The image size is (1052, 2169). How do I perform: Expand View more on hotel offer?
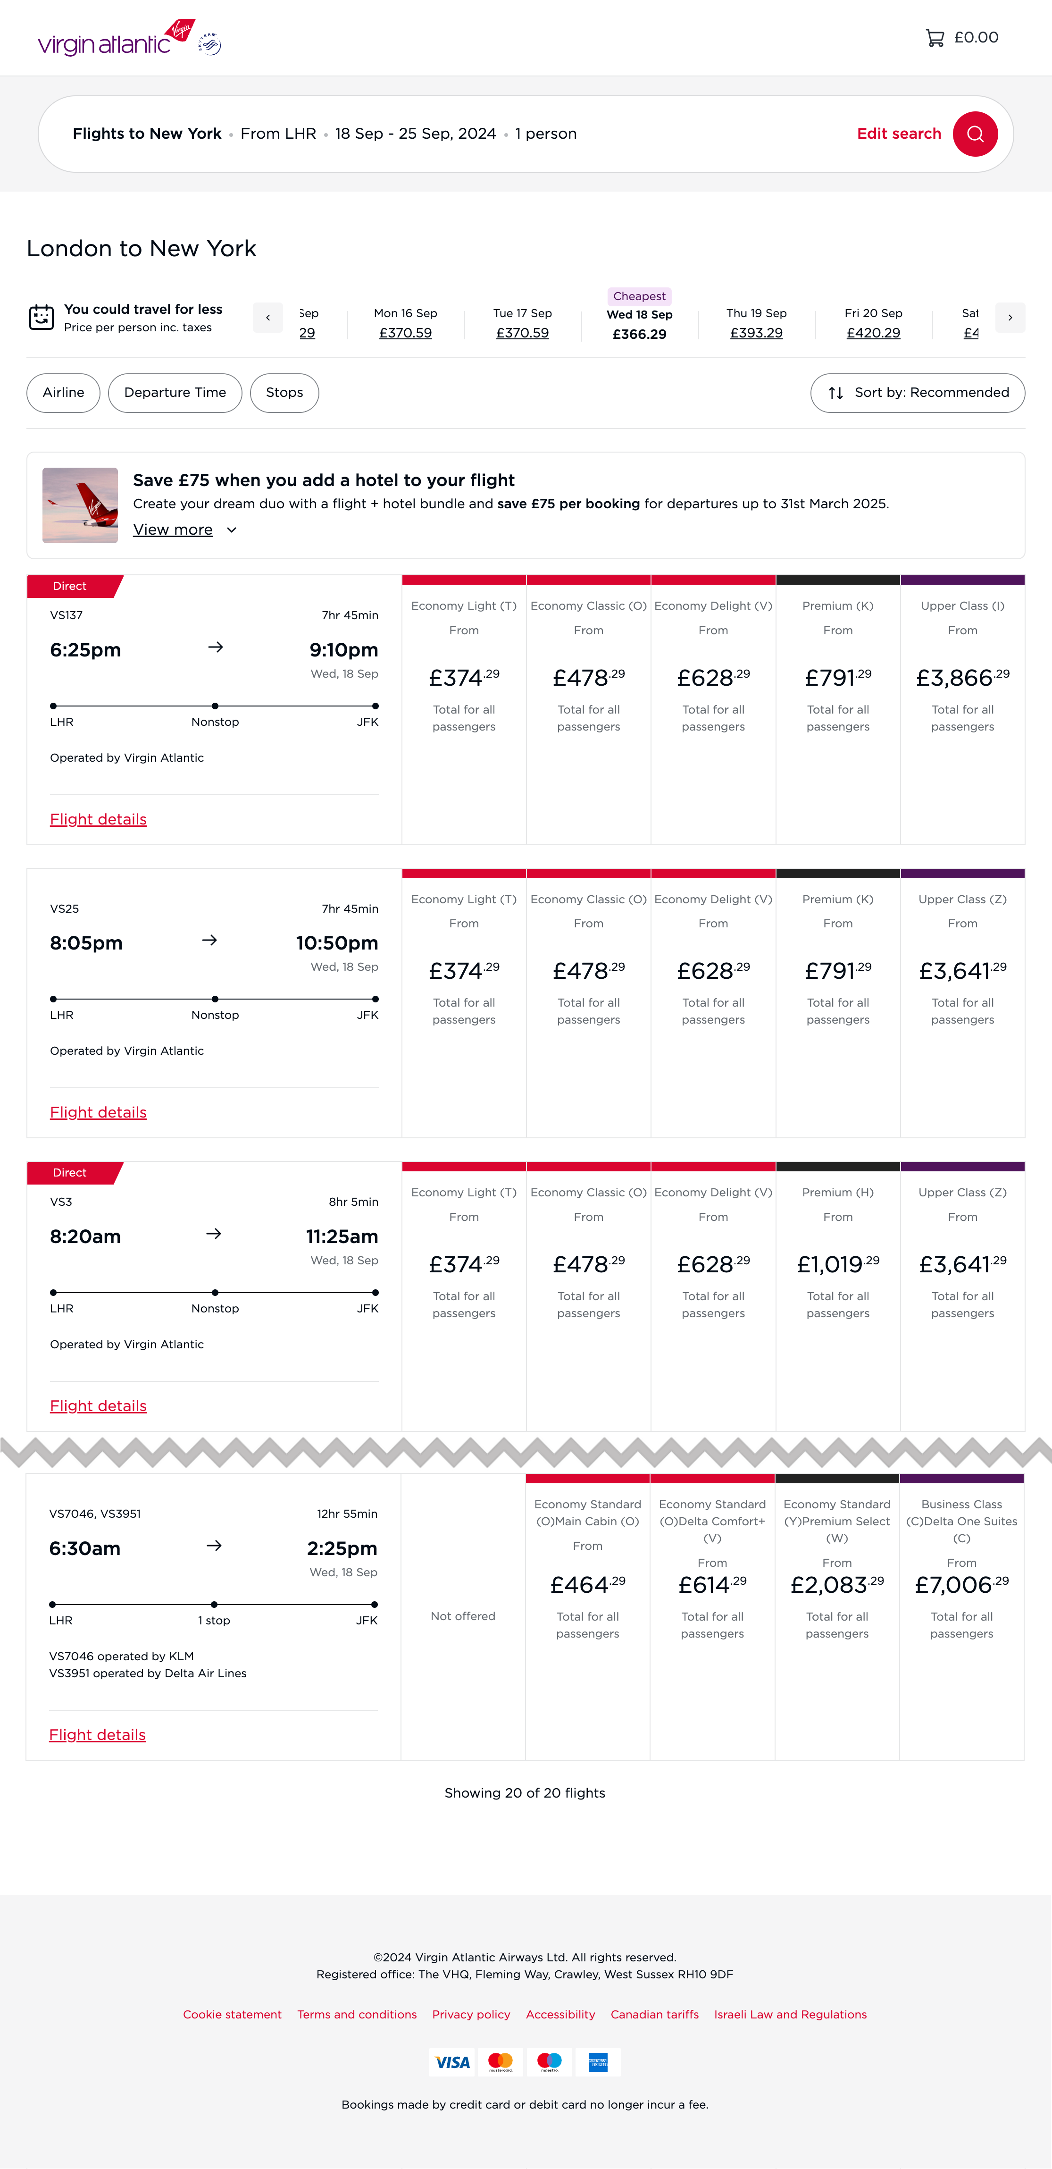[x=184, y=530]
